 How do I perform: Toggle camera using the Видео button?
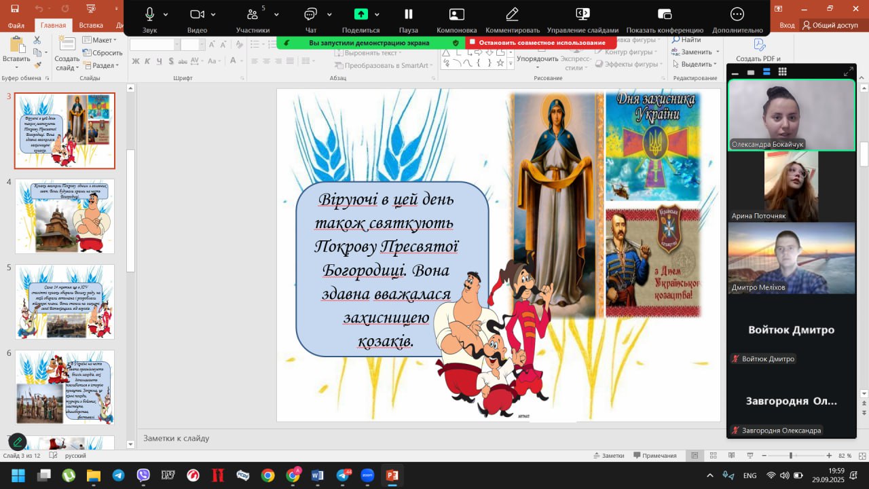(197, 15)
